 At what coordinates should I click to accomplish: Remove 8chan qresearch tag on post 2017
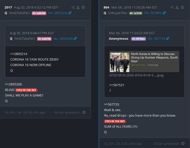pyautogui.click(x=84, y=112)
